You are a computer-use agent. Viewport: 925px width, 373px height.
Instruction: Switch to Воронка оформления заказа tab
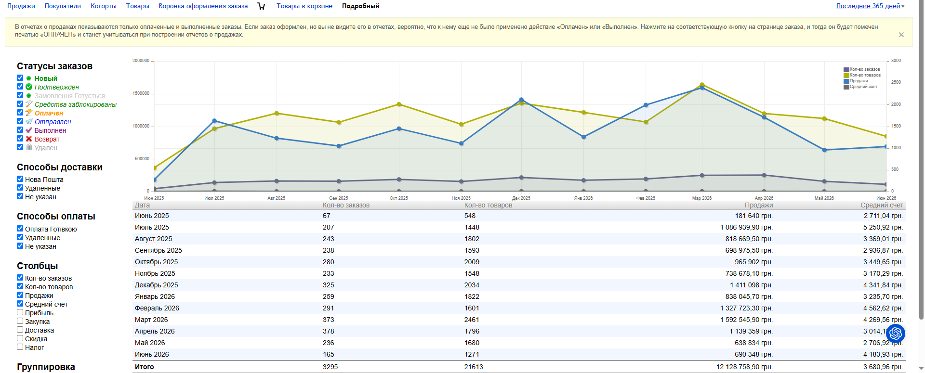pyautogui.click(x=203, y=6)
